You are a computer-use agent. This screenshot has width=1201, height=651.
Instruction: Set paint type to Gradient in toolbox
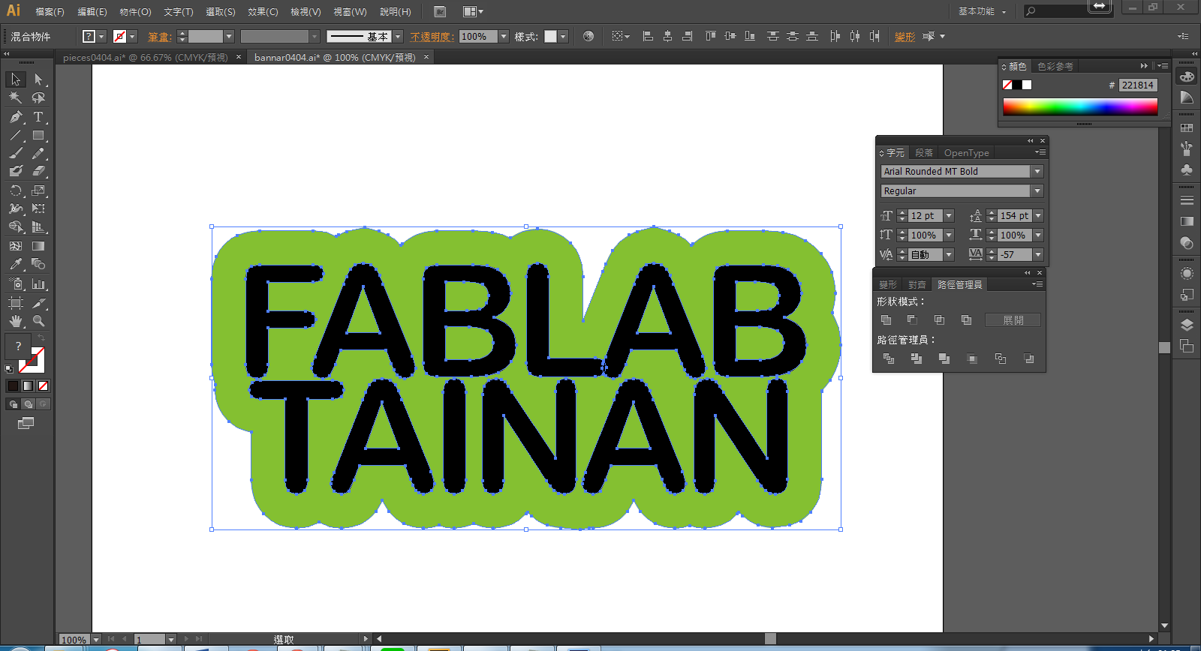click(x=28, y=385)
